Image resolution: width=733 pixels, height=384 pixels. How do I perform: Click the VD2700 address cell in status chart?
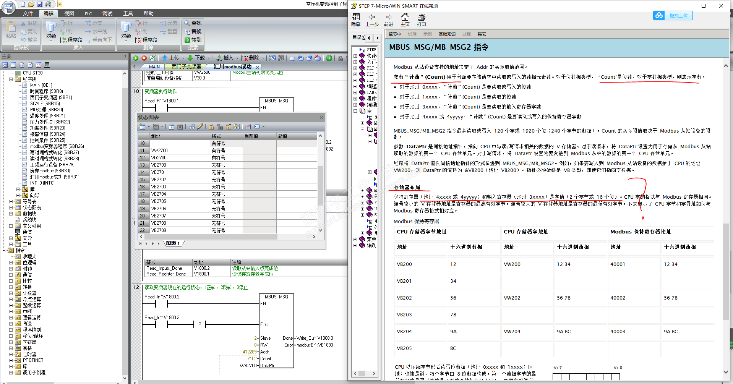pyautogui.click(x=180, y=158)
